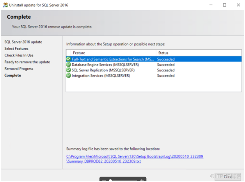
Task: Click the Succeeded status for Database Engine Services
Action: coord(166,65)
